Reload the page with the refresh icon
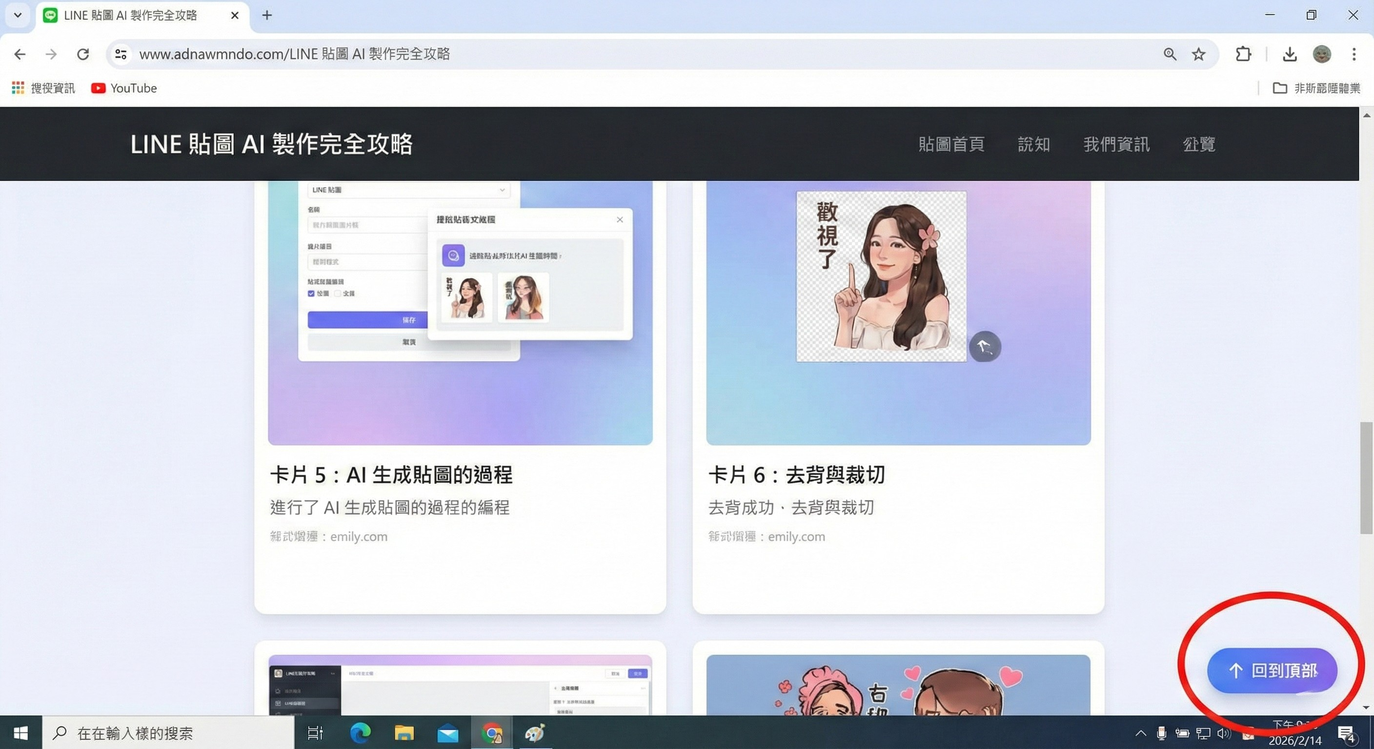The height and width of the screenshot is (749, 1374). pyautogui.click(x=83, y=54)
